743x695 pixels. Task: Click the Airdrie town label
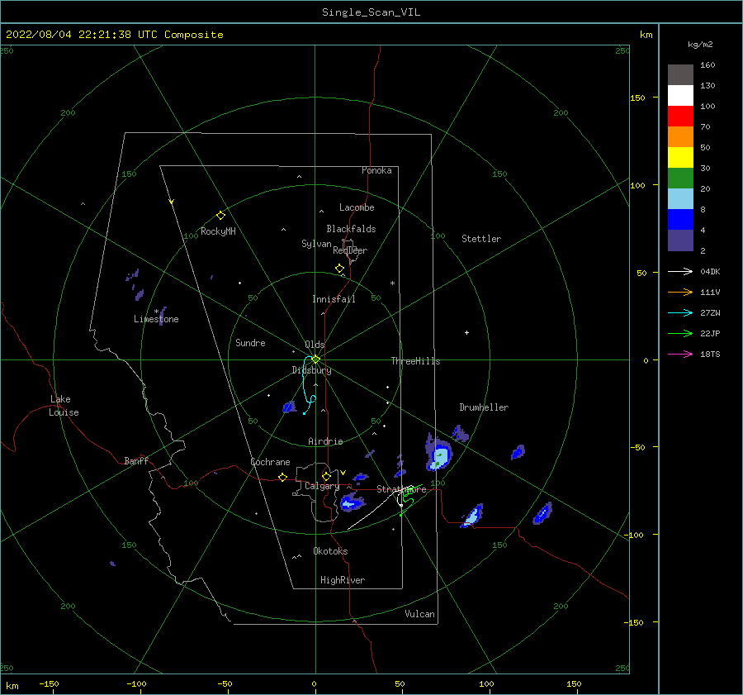coord(325,441)
